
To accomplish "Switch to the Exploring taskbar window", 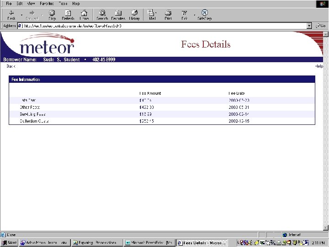I will point(97,243).
